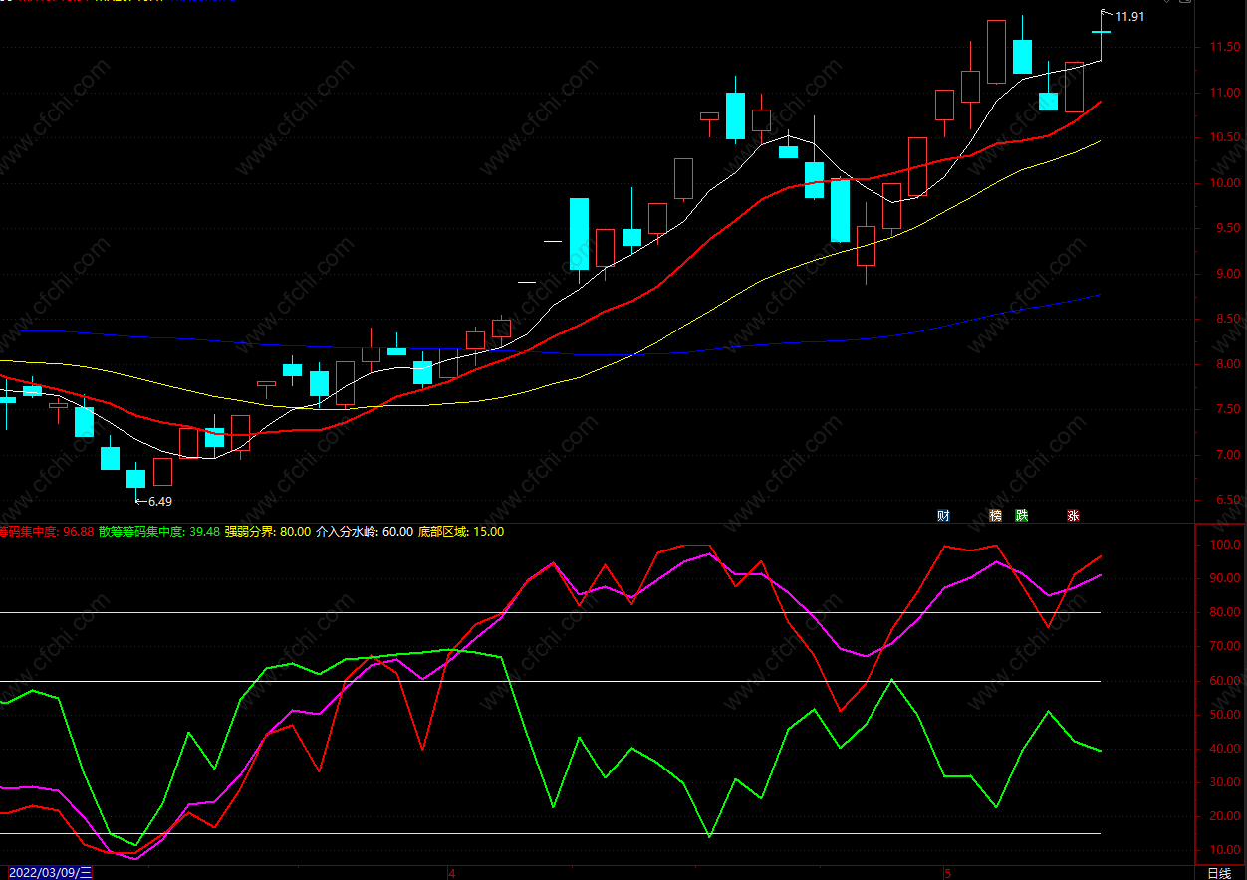The image size is (1247, 880).
Task: Click the 2022/03/09/三 date label
Action: pos(50,873)
